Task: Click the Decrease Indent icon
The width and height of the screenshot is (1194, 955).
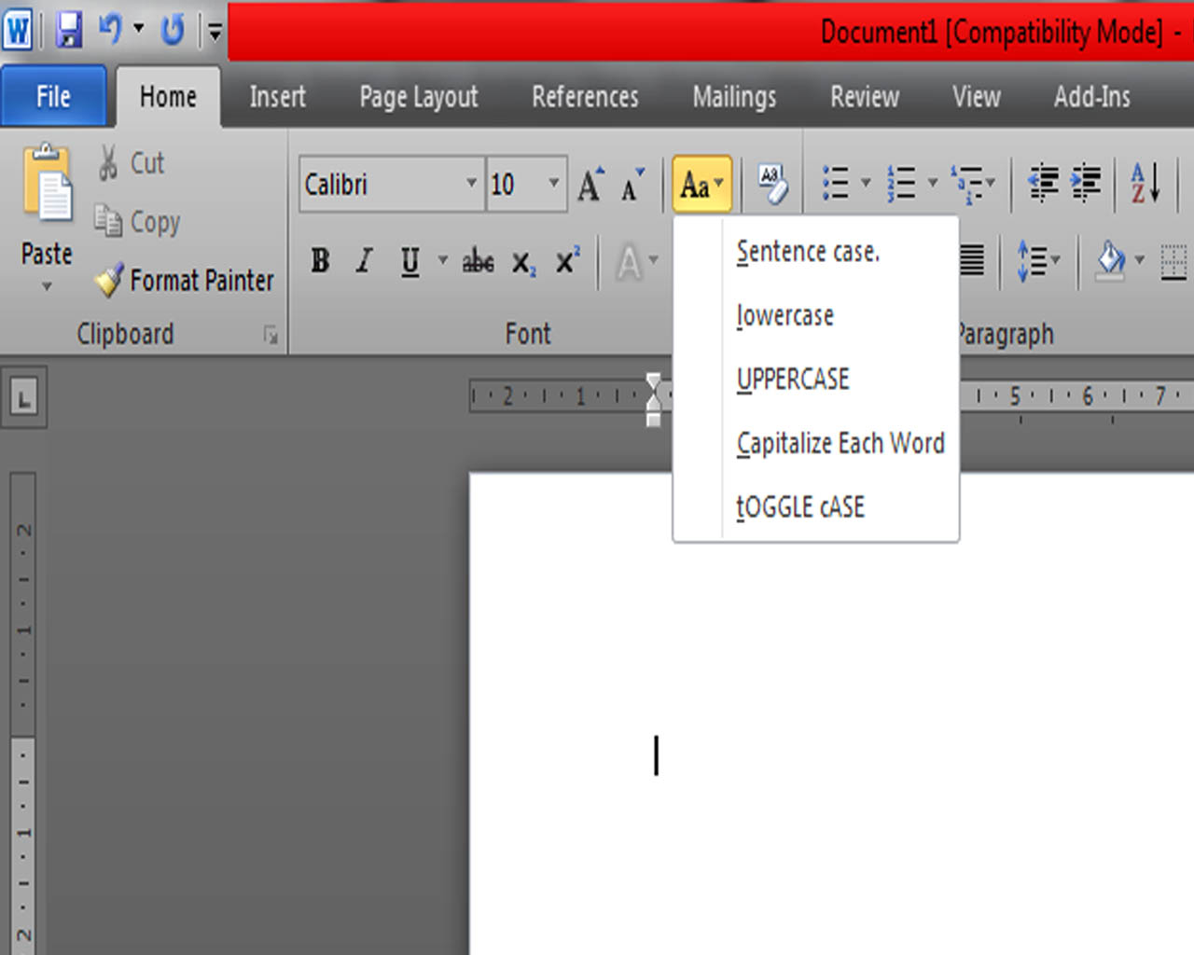Action: click(x=1046, y=183)
